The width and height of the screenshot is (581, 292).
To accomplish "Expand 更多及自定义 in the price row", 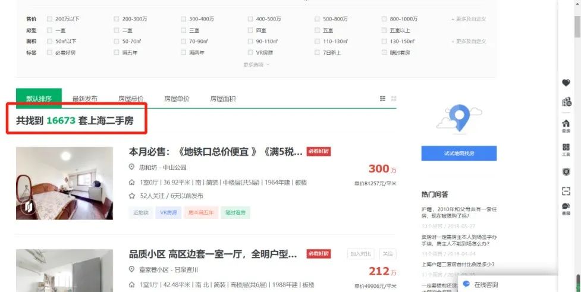I will pyautogui.click(x=469, y=19).
